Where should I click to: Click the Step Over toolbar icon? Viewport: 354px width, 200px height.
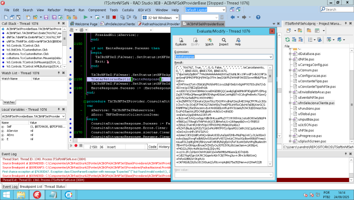129,17
